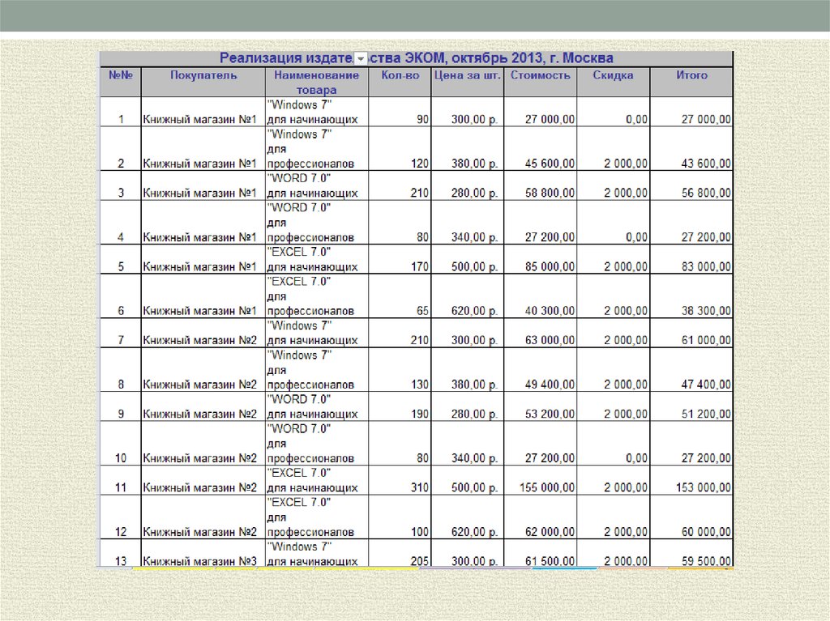Open the dropdown arrow in the title row

click(x=361, y=59)
